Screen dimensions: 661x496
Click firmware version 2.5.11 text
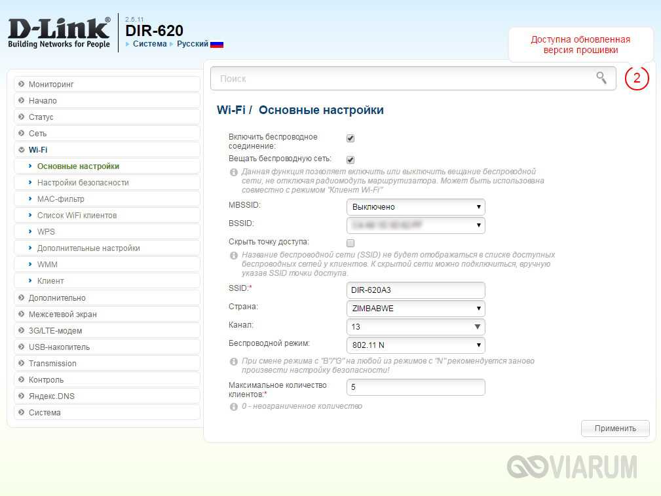pos(134,20)
